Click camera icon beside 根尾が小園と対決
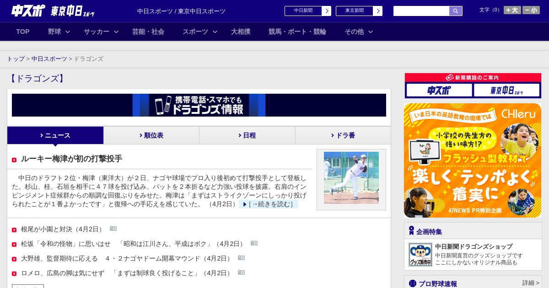Viewport: 549px width, 288px height. [113, 229]
